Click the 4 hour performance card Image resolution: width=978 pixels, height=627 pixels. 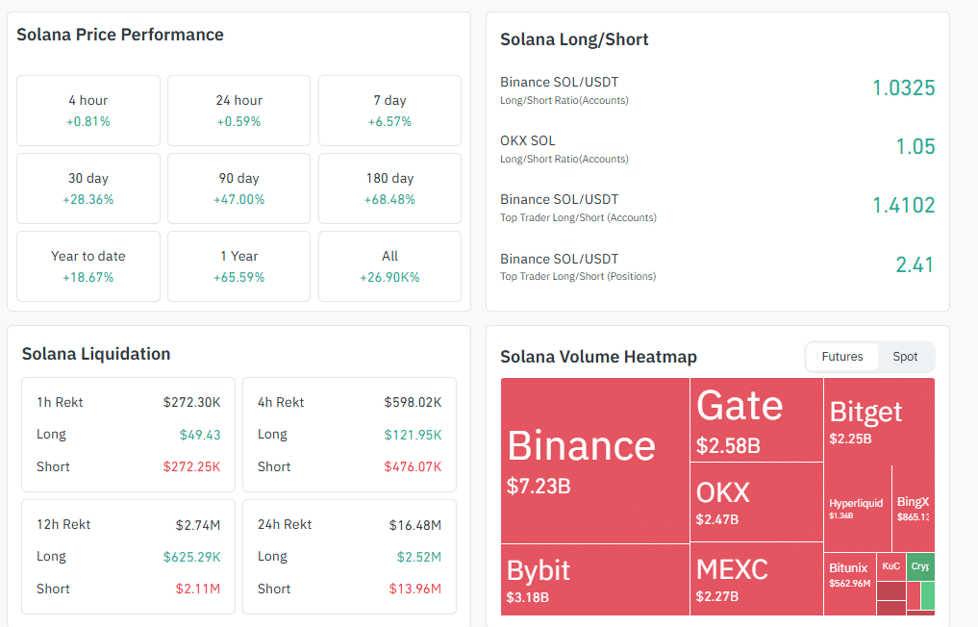point(88,111)
